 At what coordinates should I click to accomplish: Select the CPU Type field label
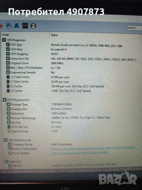point(16,45)
